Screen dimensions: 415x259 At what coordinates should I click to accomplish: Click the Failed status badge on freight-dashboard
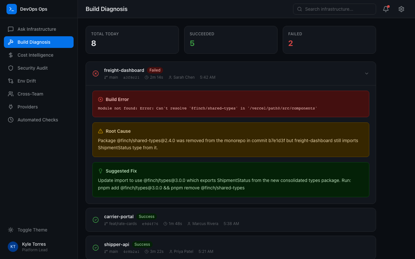click(155, 70)
